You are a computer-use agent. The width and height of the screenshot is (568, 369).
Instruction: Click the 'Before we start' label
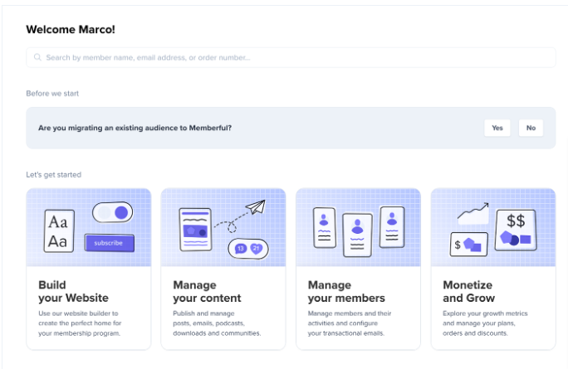(x=52, y=94)
